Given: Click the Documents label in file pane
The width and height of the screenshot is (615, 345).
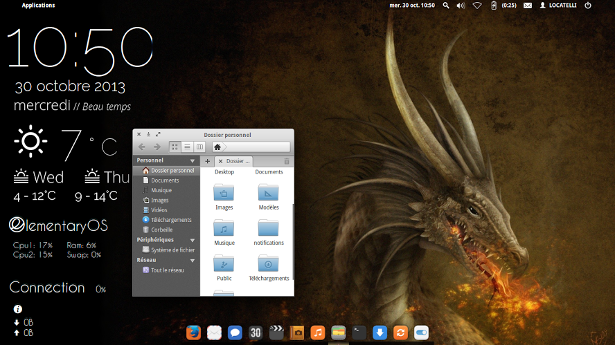Looking at the screenshot, I should pyautogui.click(x=269, y=172).
